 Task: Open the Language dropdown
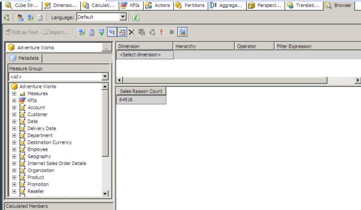[123, 17]
